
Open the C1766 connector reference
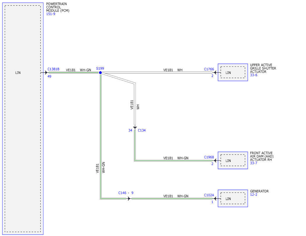tap(209, 69)
